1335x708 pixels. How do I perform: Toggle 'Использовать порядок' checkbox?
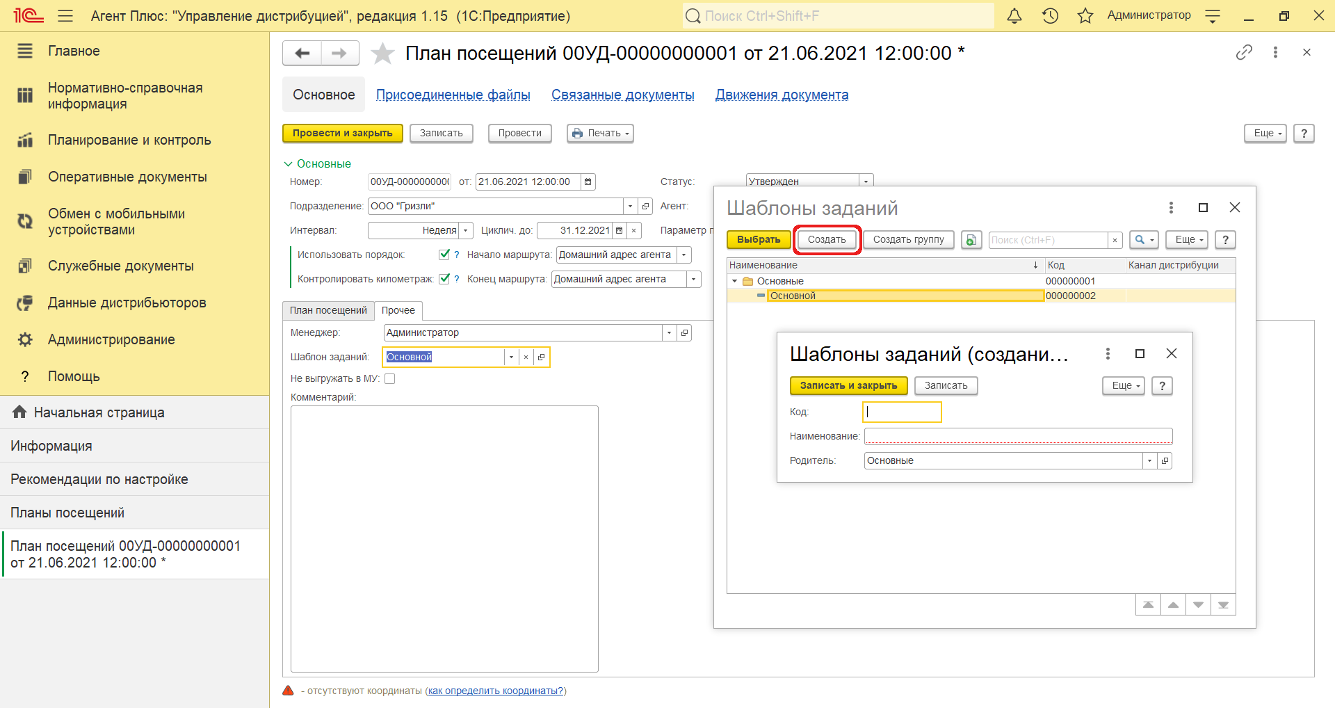tap(444, 255)
